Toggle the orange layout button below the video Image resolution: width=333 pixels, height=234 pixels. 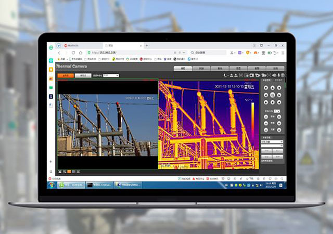(x=69, y=171)
